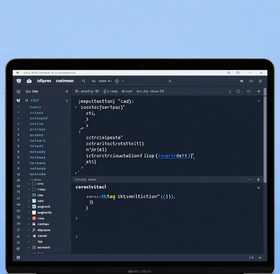Click inside the header search field
280x274 pixels.
coord(131,81)
